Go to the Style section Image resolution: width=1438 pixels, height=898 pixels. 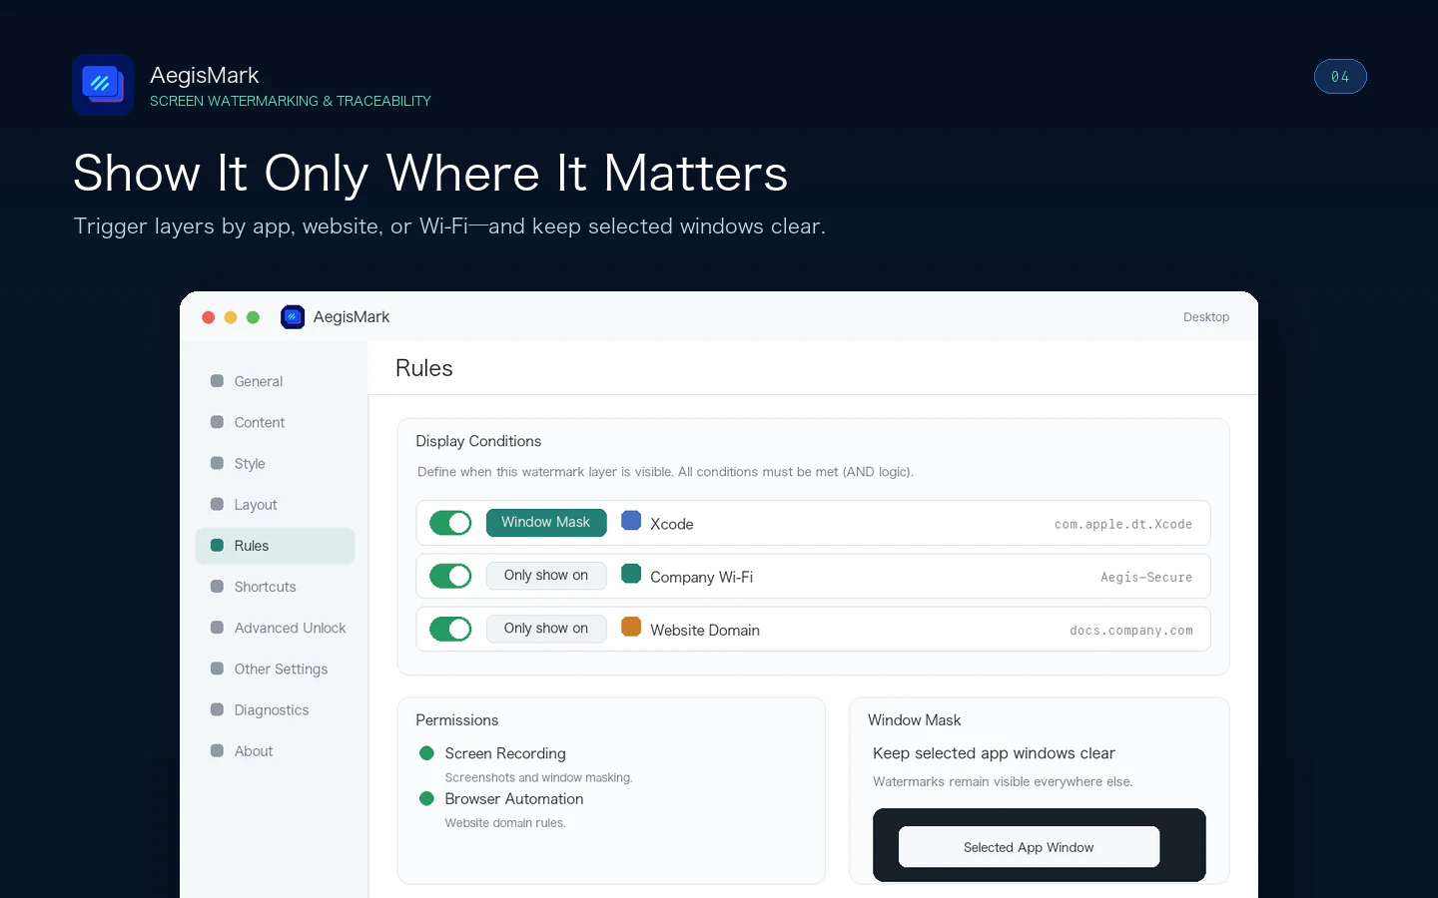[x=275, y=463]
